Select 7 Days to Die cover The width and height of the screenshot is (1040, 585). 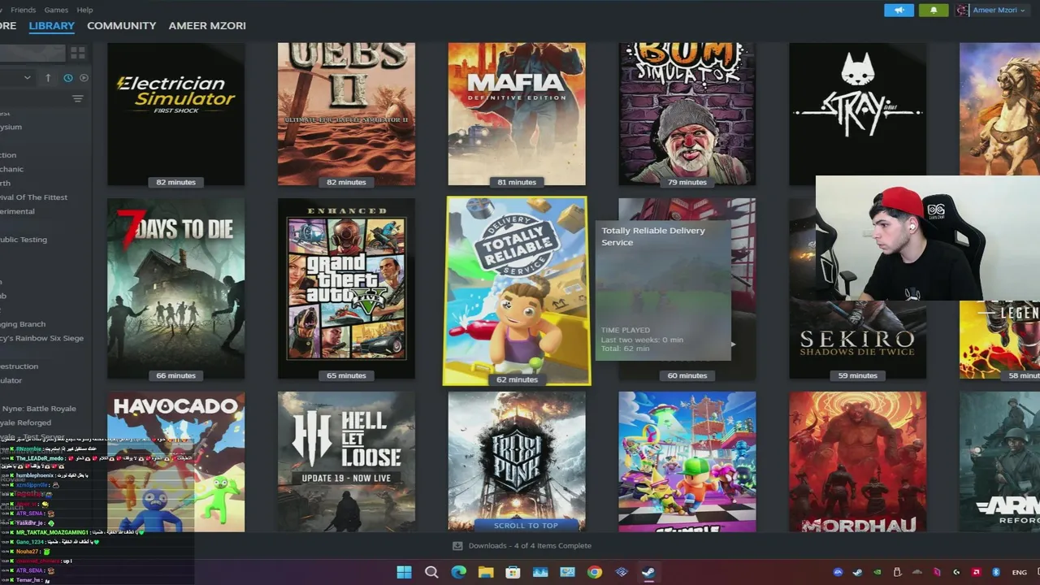coord(175,288)
